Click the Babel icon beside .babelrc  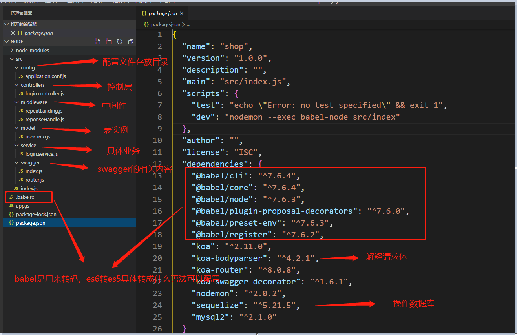coord(11,197)
